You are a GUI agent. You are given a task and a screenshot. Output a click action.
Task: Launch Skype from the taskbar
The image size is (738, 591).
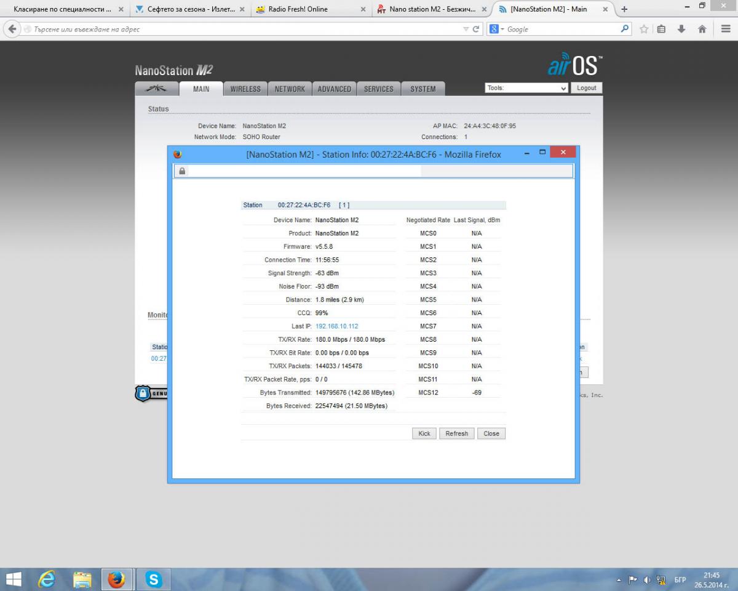pos(153,579)
